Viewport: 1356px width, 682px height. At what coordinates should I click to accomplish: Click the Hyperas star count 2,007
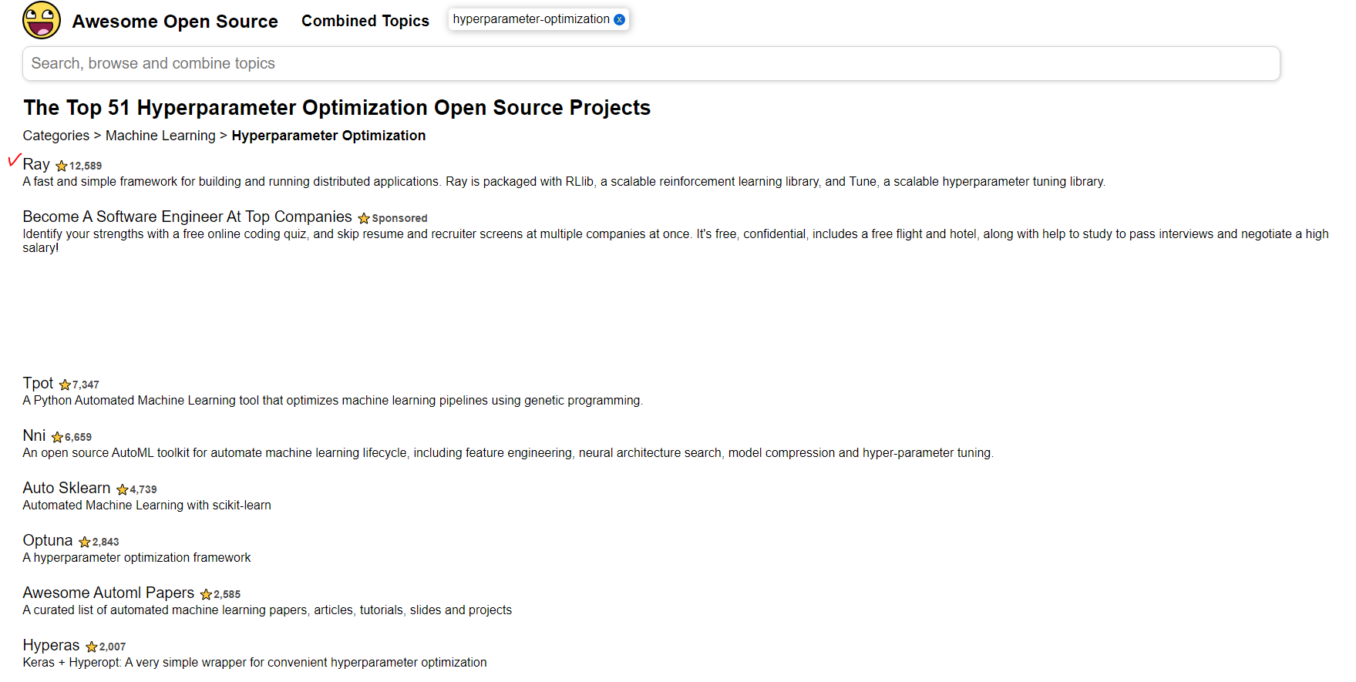click(113, 647)
